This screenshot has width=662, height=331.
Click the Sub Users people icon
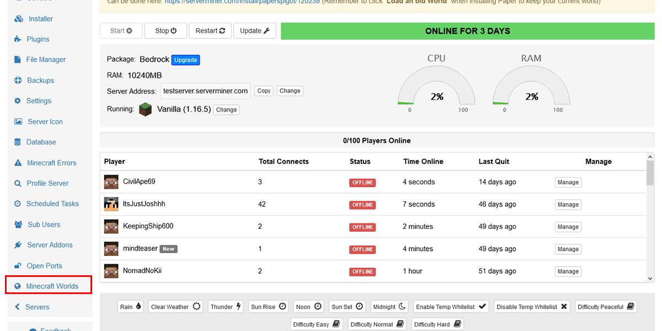tap(18, 225)
